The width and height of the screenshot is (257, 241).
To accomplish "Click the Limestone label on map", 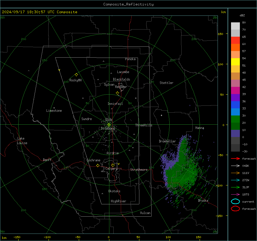I will coord(54,111).
